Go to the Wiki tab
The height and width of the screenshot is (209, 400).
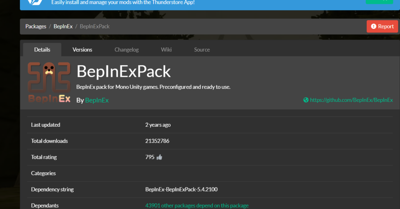pyautogui.click(x=166, y=50)
